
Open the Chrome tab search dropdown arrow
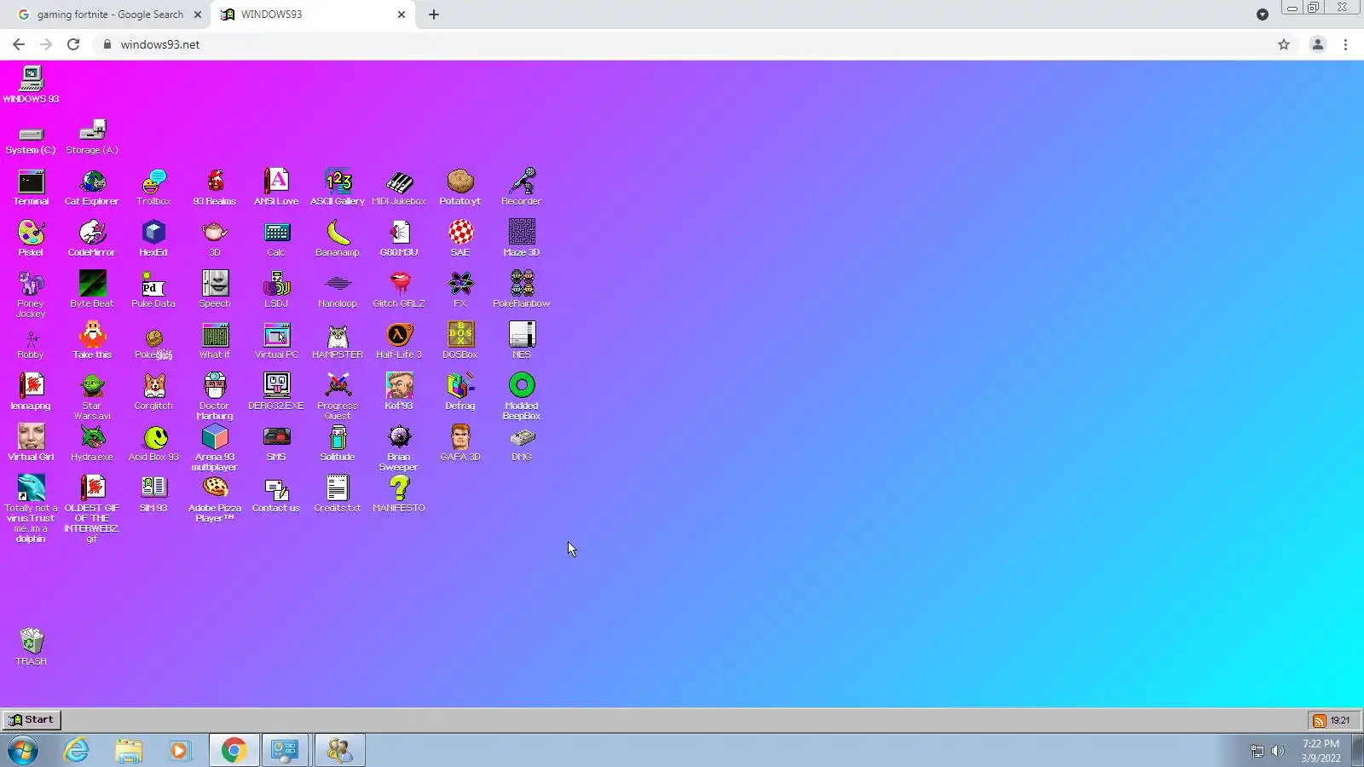pyautogui.click(x=1263, y=14)
